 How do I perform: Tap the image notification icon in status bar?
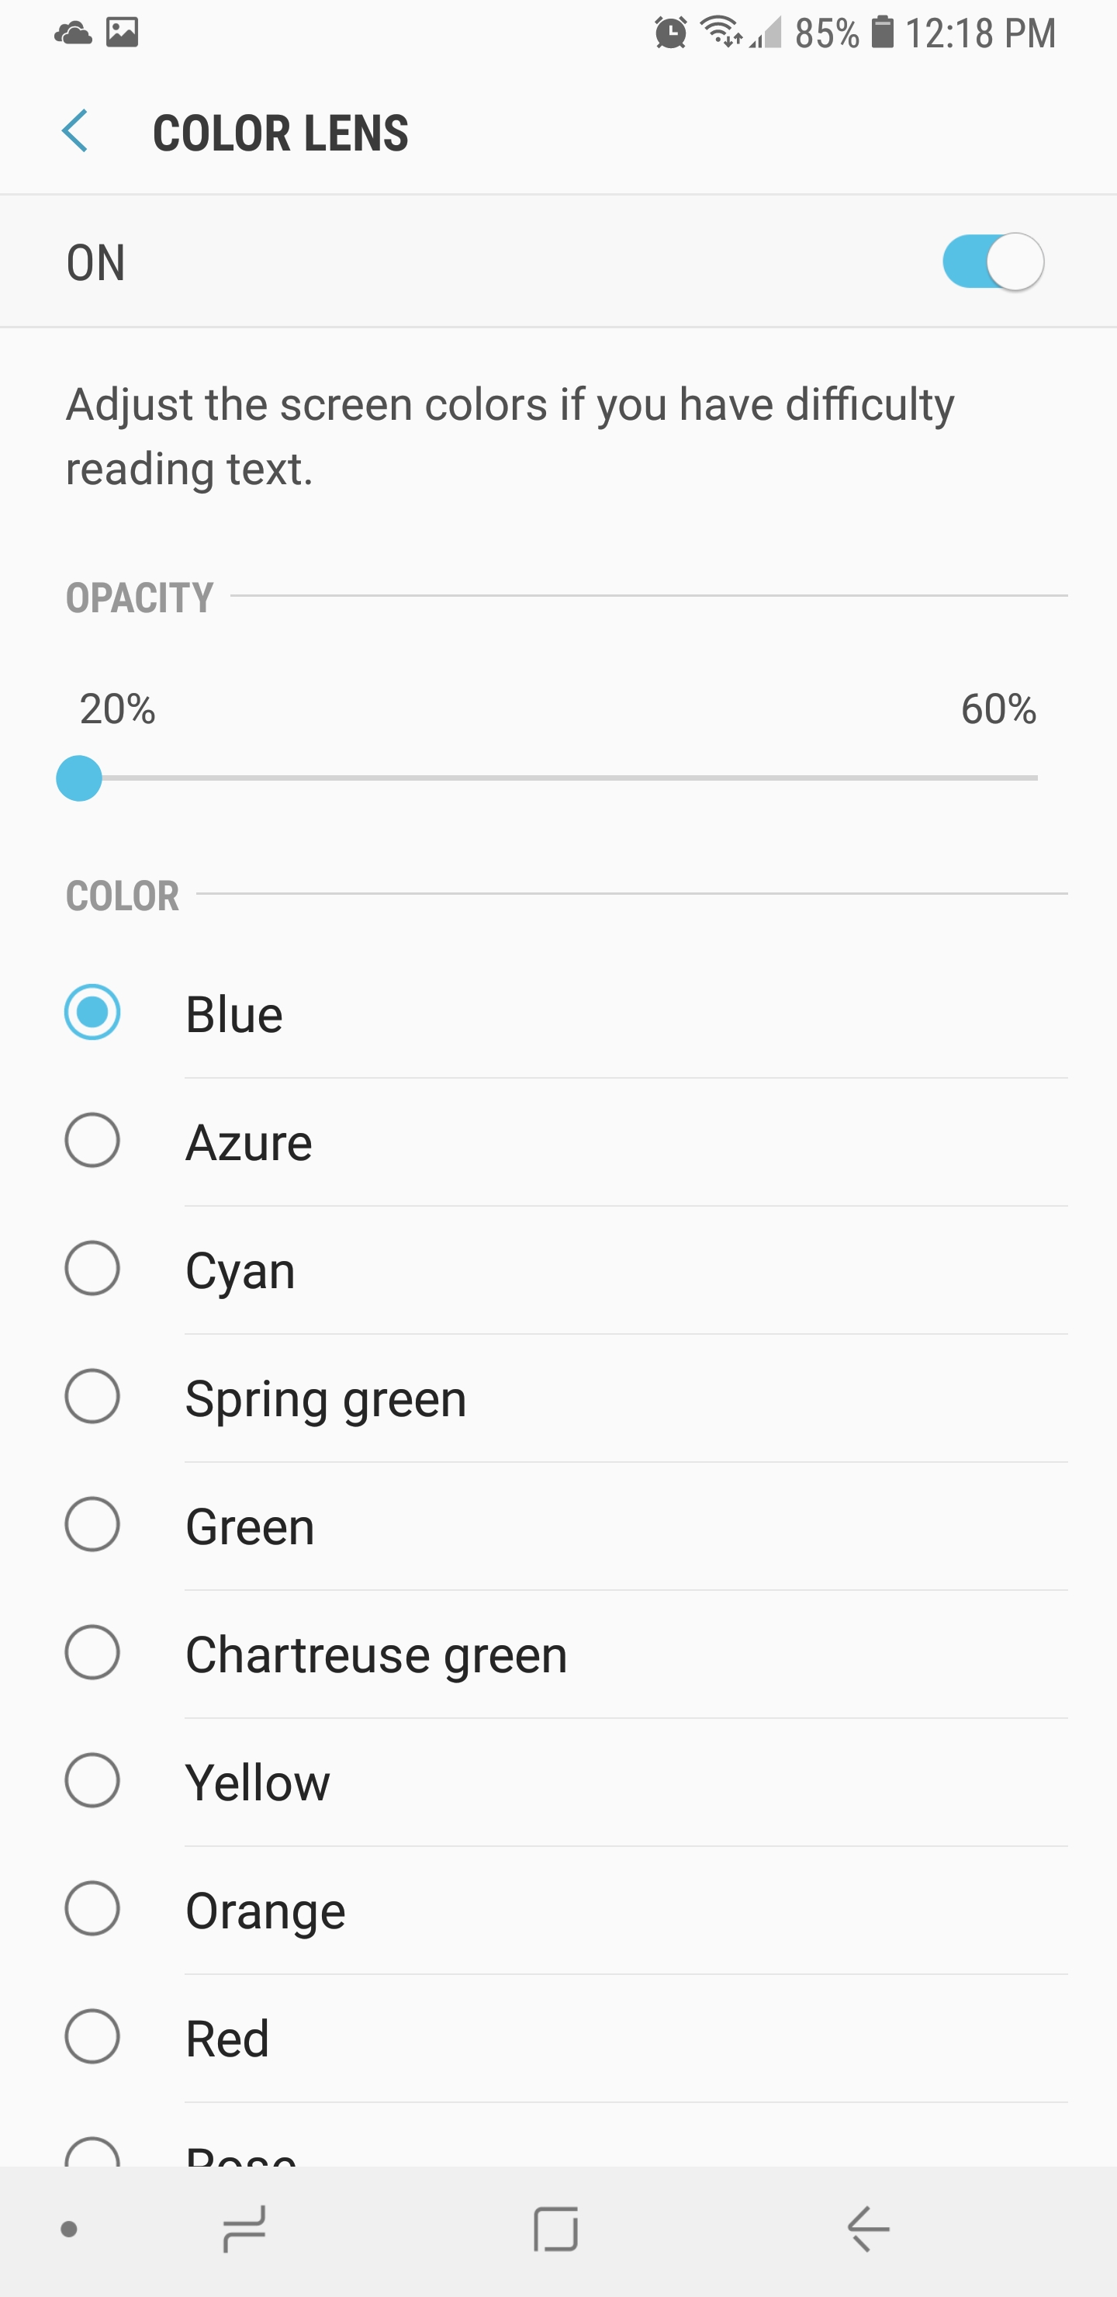pos(122,33)
